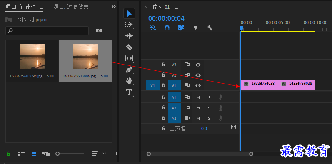Image resolution: width=332 pixels, height=164 pixels.
Task: Select thumbnail 1633675603894.jpg
Action: pos(32,61)
